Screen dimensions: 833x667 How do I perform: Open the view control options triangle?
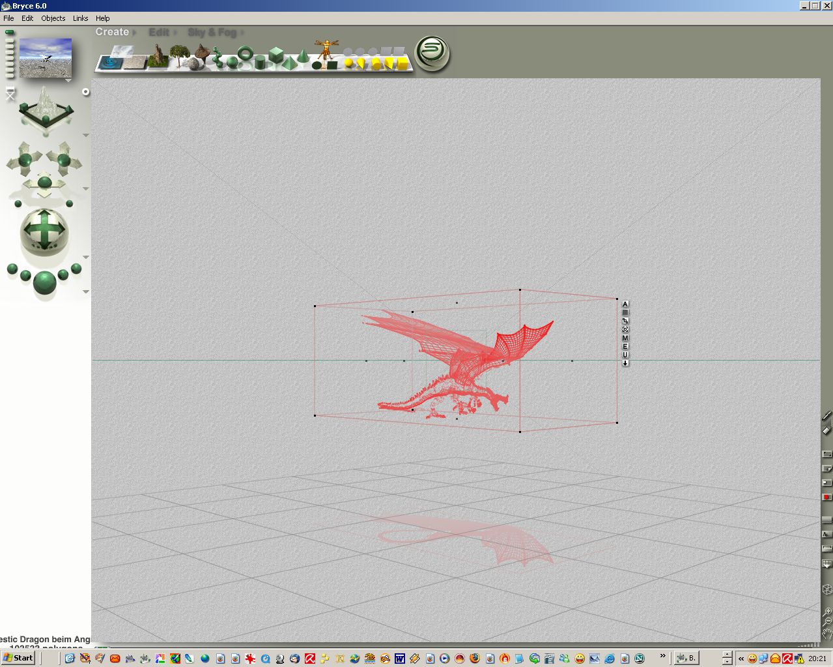point(86,136)
